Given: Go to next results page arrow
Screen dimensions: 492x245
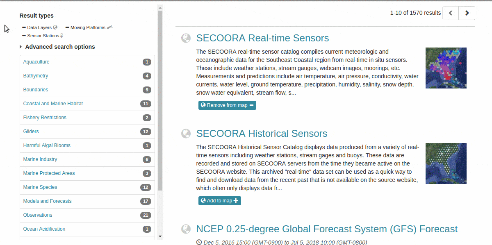Looking at the screenshot, I should (x=467, y=13).
